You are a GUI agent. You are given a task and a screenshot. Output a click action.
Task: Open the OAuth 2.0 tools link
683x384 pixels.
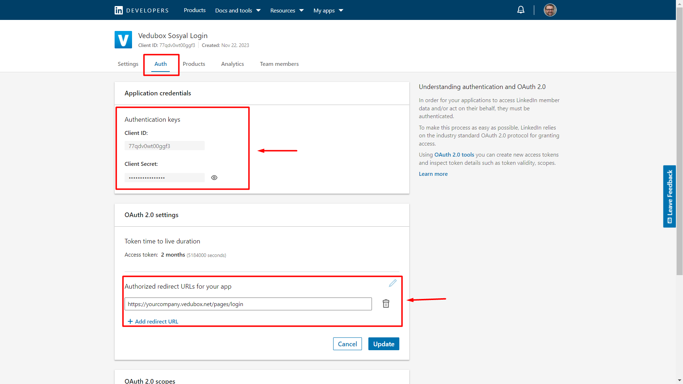[453, 154]
